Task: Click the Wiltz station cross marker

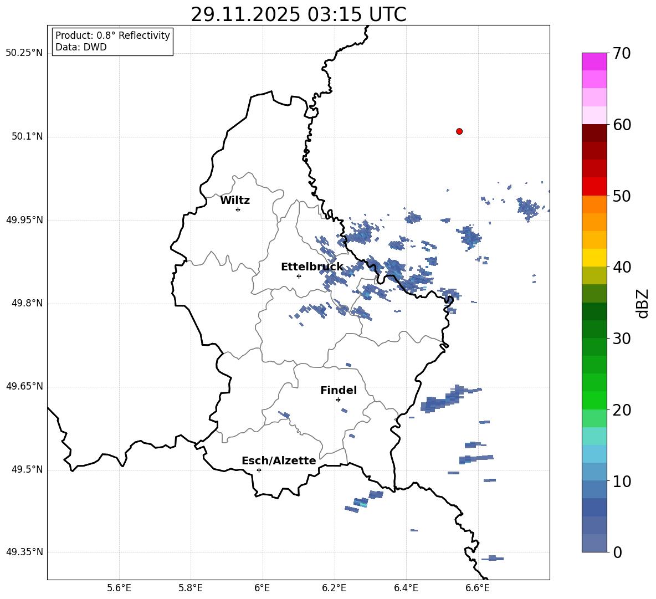Action: (x=238, y=209)
